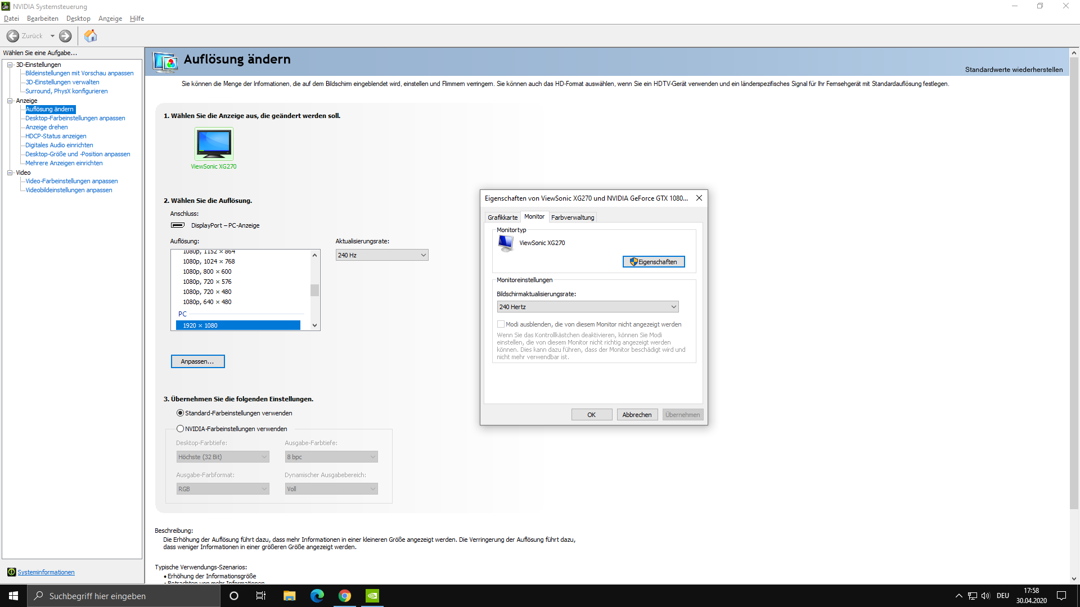
Task: Select 1080p, 800 × 600 in resolution list
Action: click(207, 271)
